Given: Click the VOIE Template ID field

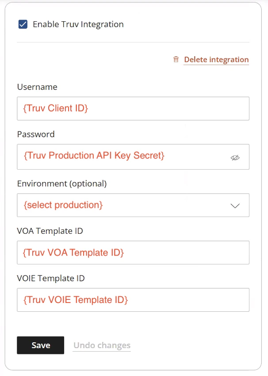Looking at the screenshot, I should [x=133, y=300].
